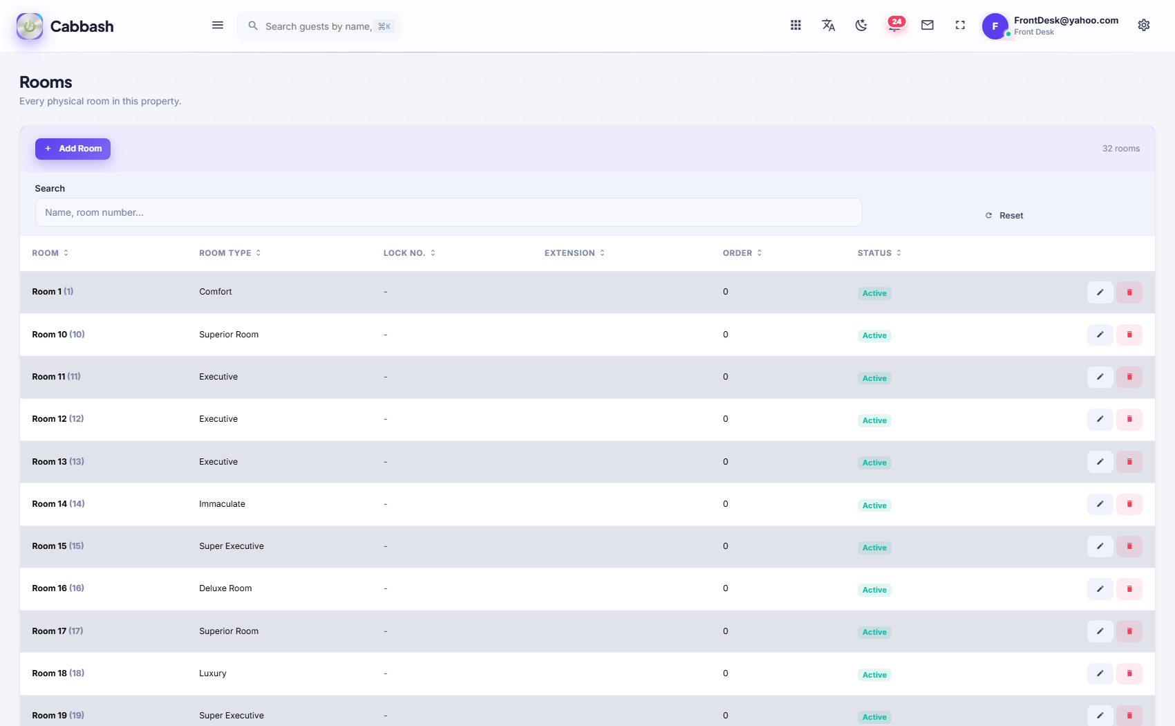This screenshot has width=1175, height=726.
Task: Open FrontDesk@yahoo.com user profile menu
Action: 1051,26
